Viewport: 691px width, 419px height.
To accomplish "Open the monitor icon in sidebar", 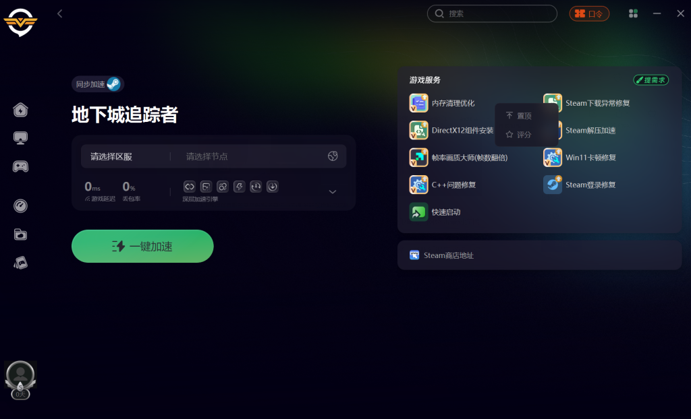I will 20,138.
